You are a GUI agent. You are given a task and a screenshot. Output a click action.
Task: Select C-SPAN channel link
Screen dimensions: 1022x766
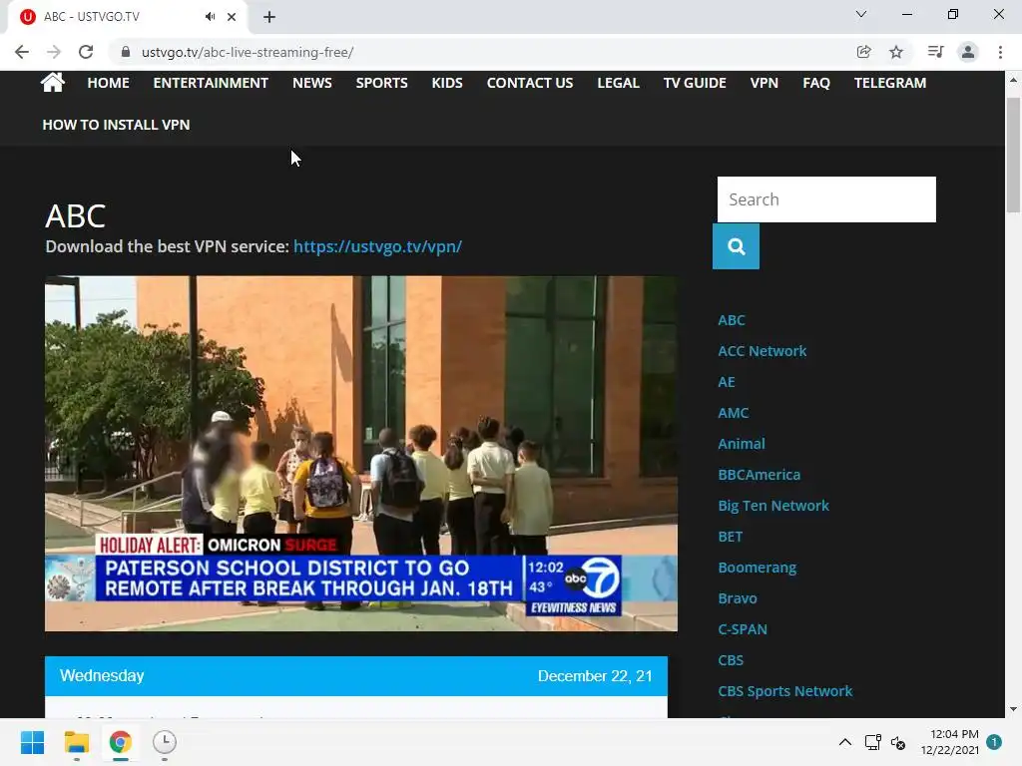click(743, 629)
